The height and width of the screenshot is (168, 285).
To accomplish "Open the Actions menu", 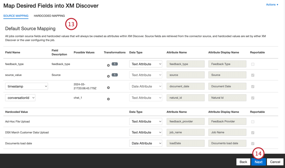I will (272, 5).
